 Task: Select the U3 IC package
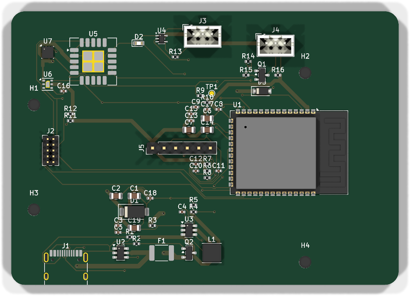(x=189, y=230)
